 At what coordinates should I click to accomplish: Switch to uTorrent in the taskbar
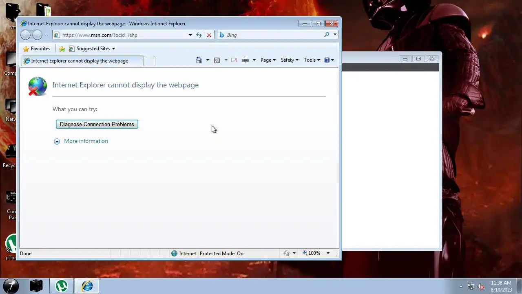(62, 286)
